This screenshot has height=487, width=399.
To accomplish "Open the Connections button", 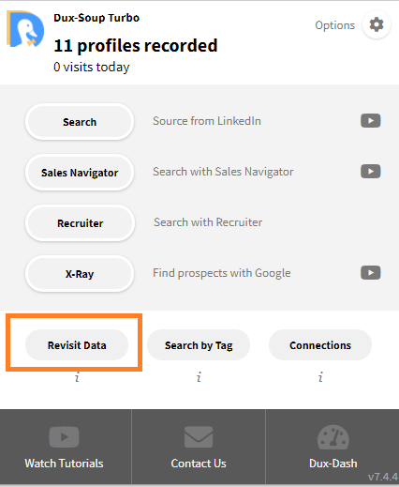I will pyautogui.click(x=320, y=345).
